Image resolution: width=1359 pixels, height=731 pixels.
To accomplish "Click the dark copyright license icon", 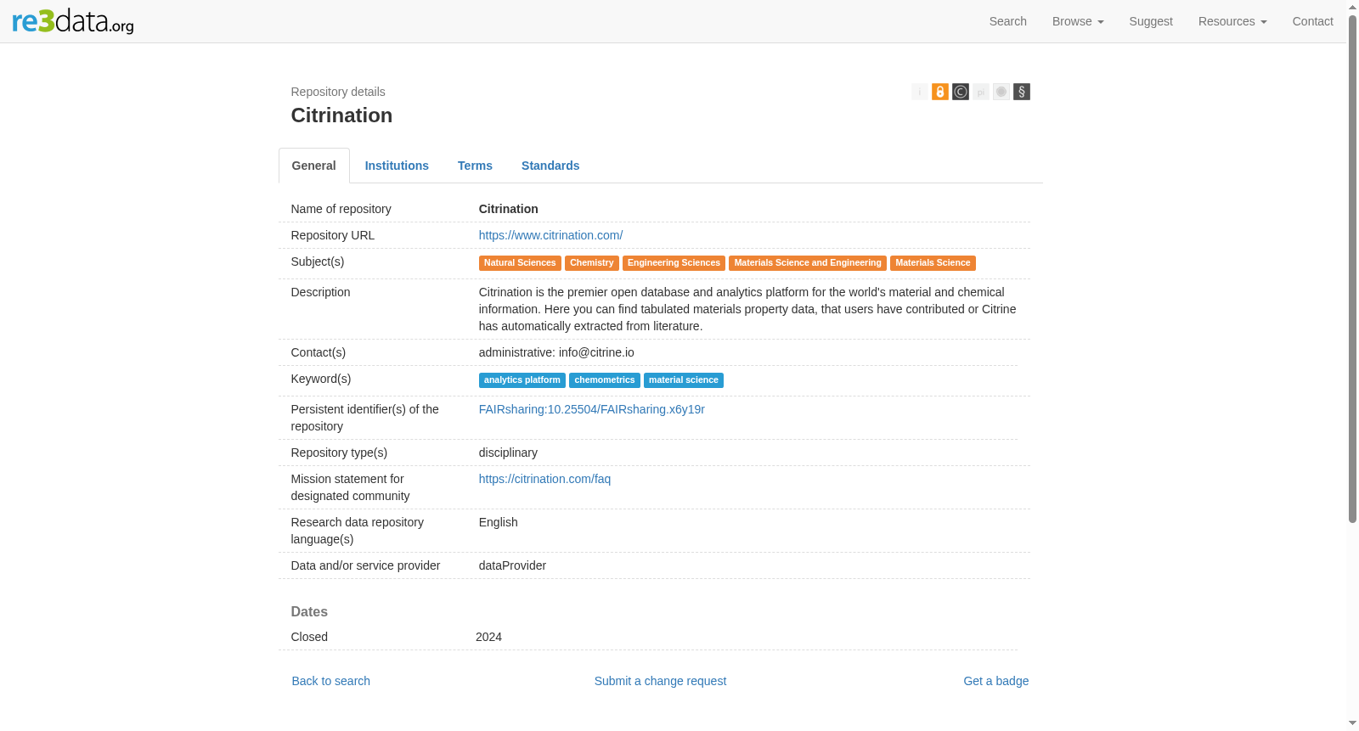I will pyautogui.click(x=961, y=92).
